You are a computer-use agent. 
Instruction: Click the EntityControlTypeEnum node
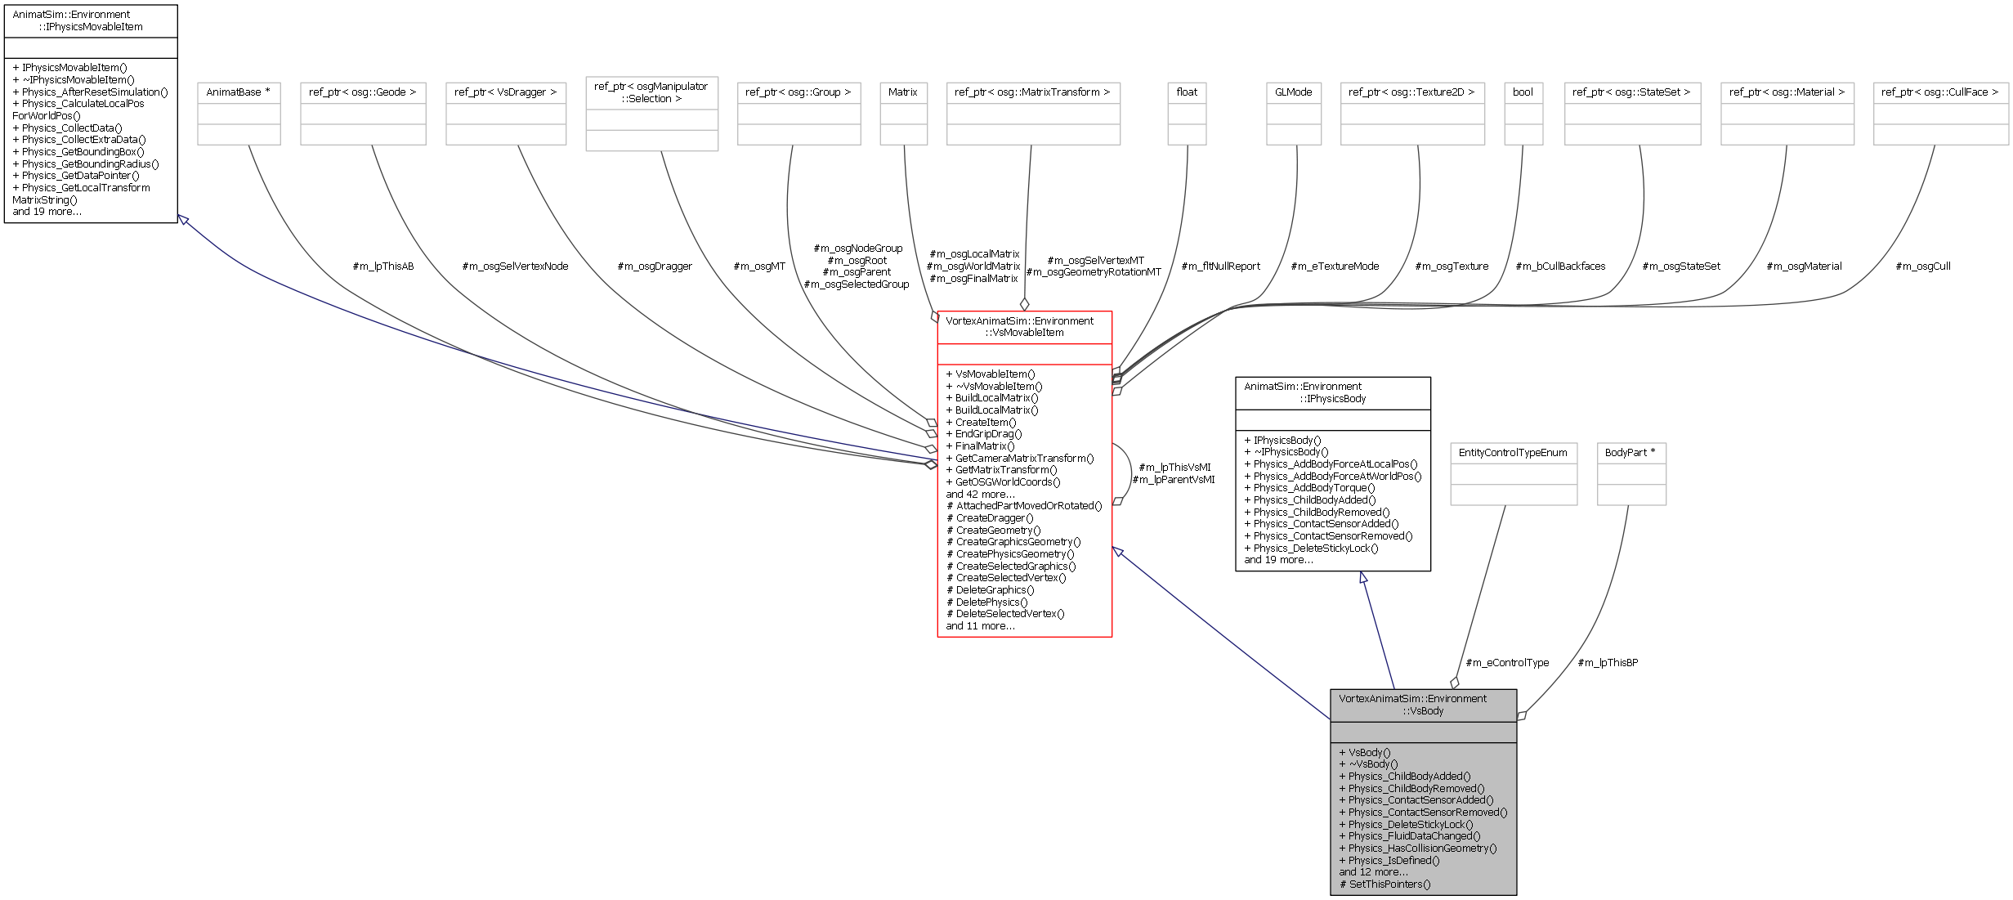coord(1513,474)
